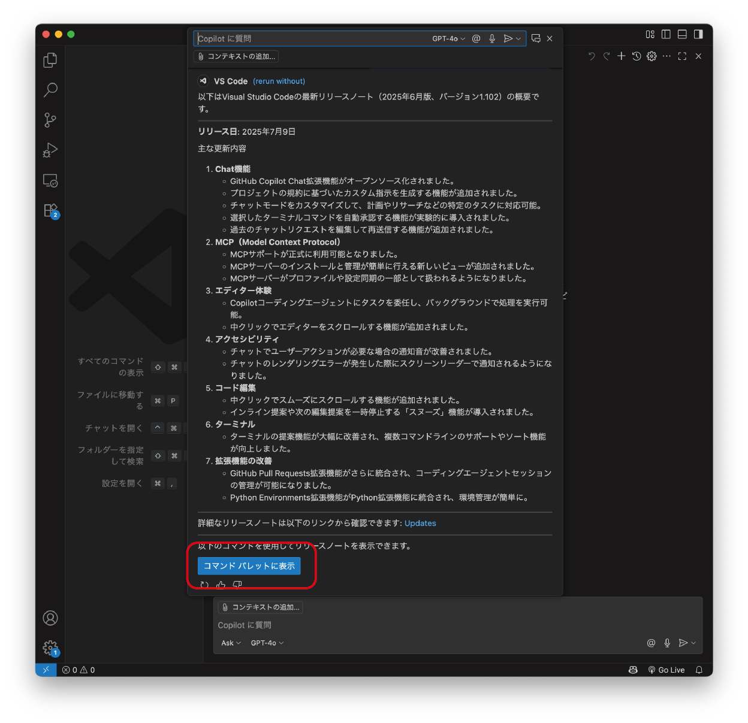Open chat settings gear in the chat panel toolbar
This screenshot has height=723, width=748.
point(652,56)
